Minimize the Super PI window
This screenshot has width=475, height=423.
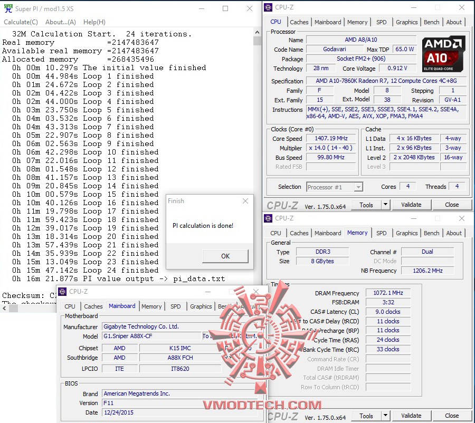(202, 8)
